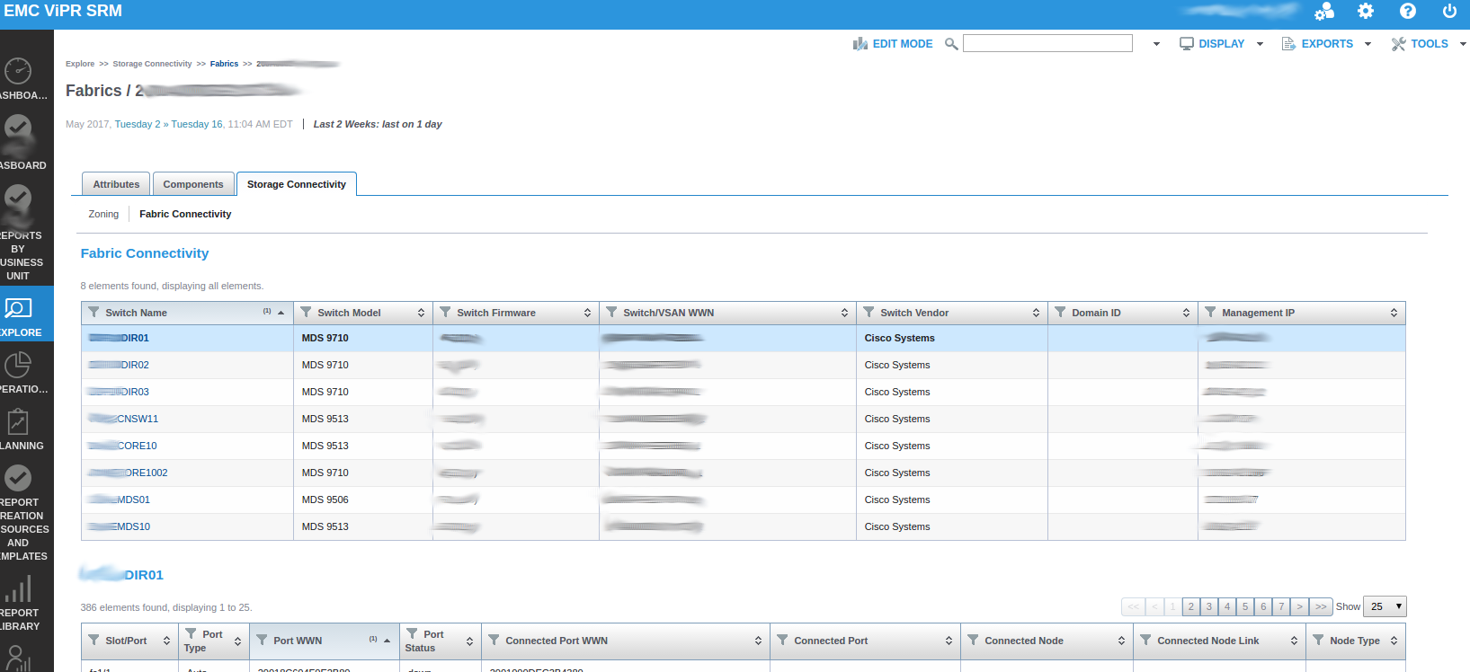Click the search magnifier icon
Image resolution: width=1470 pixels, height=672 pixels.
pyautogui.click(x=951, y=44)
